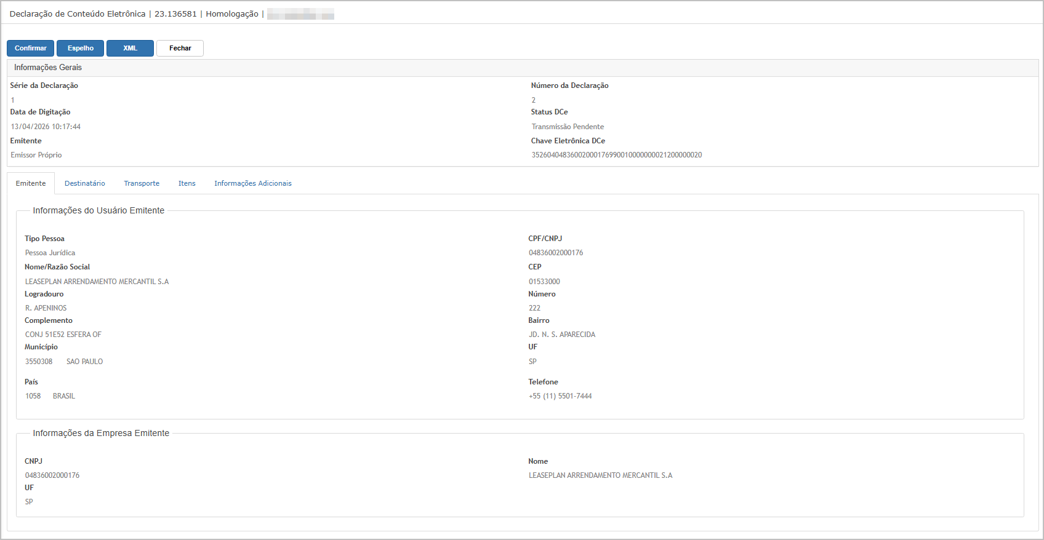Select the CNPJ value under Empresa Emitente
Viewport: 1044px width, 540px height.
(52, 475)
